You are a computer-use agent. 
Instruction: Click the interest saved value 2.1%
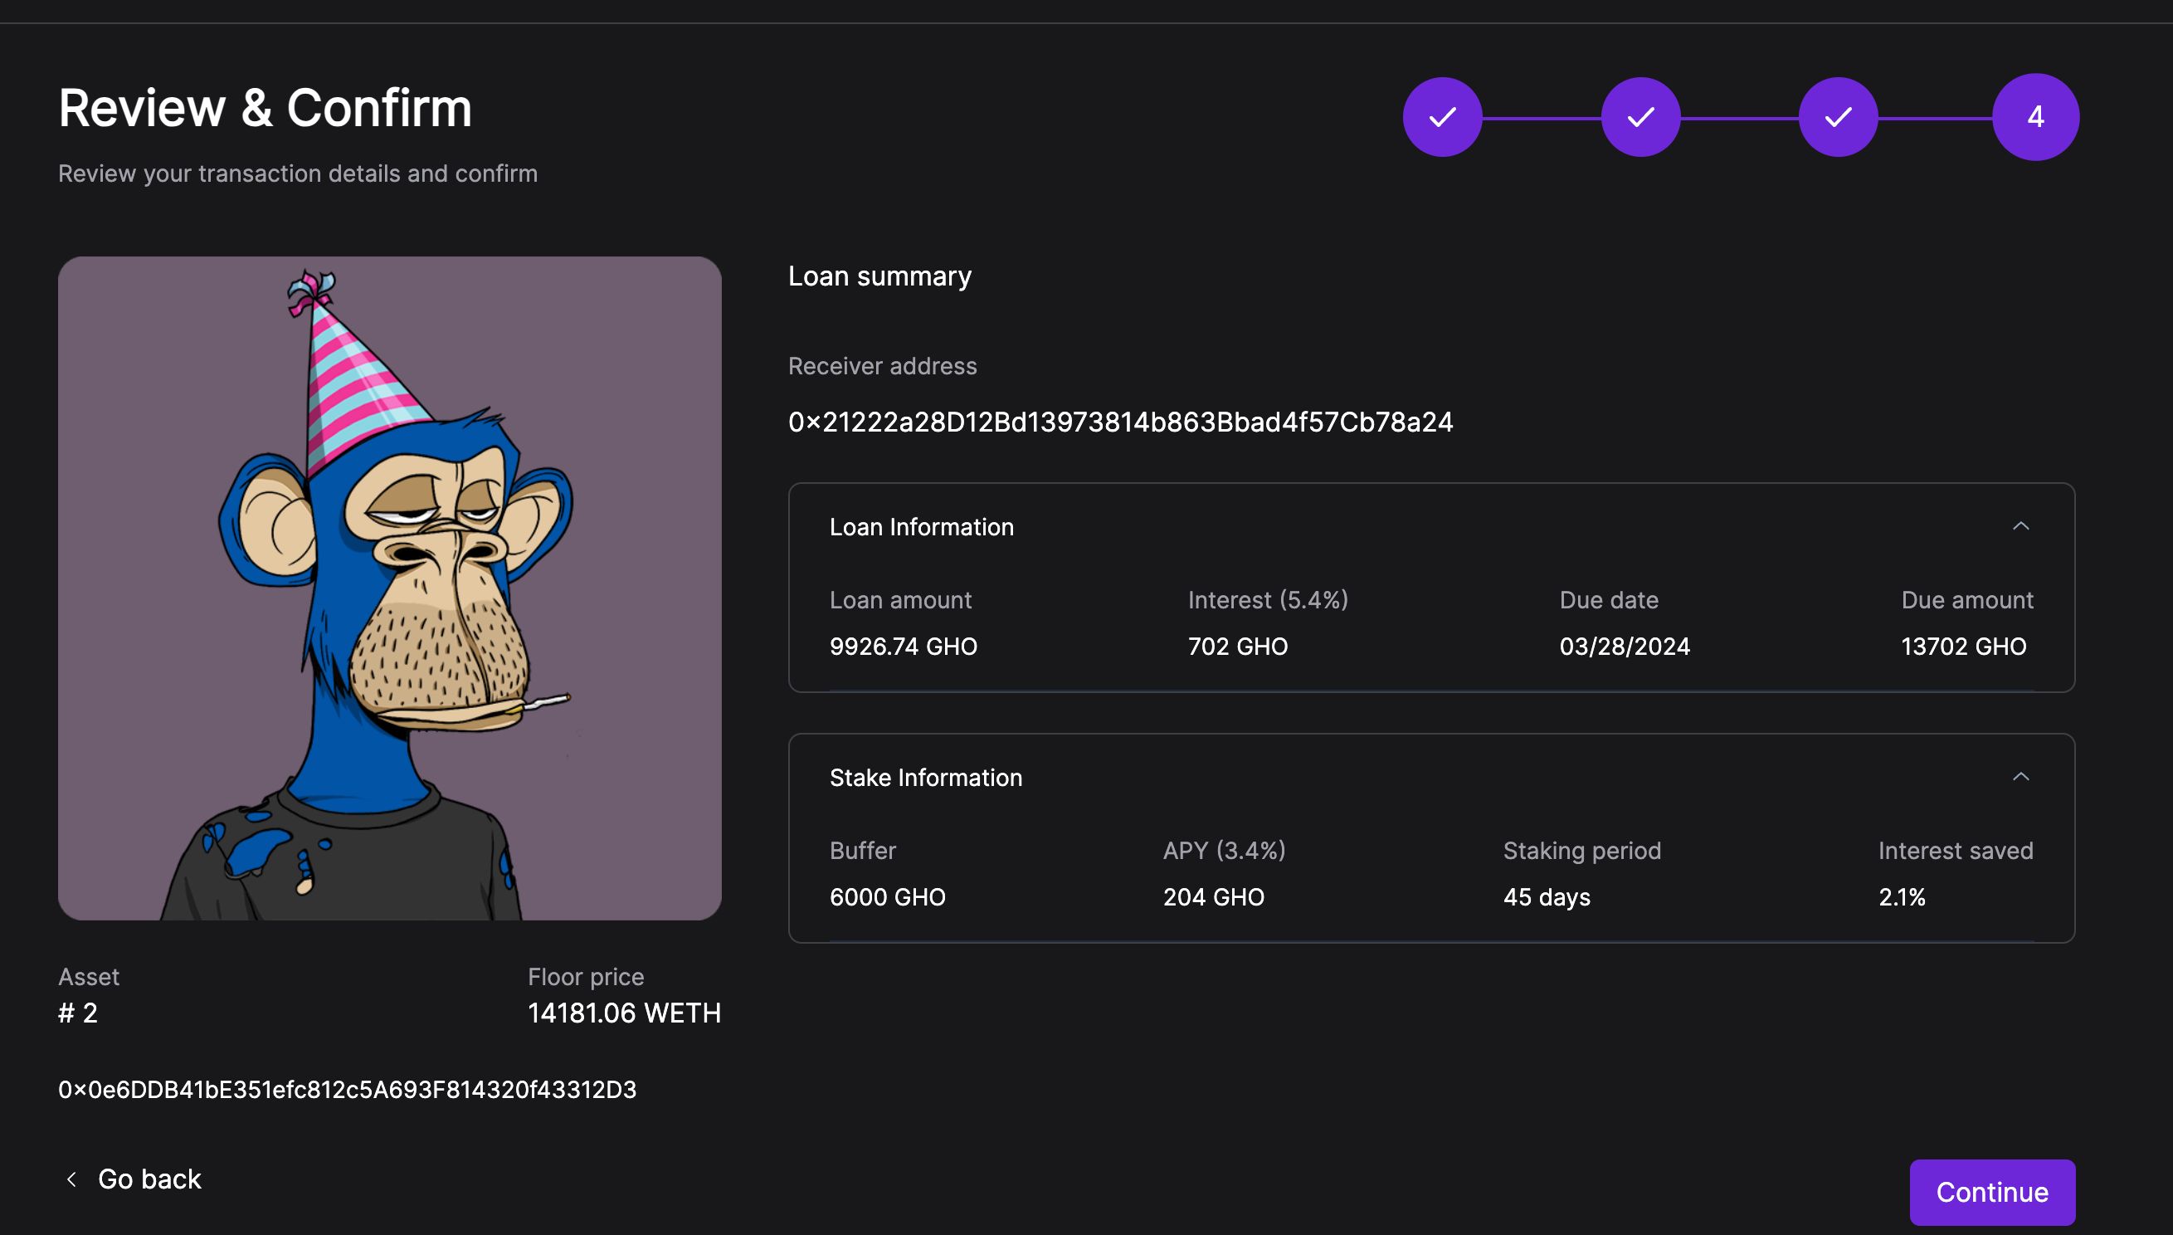(x=1902, y=896)
